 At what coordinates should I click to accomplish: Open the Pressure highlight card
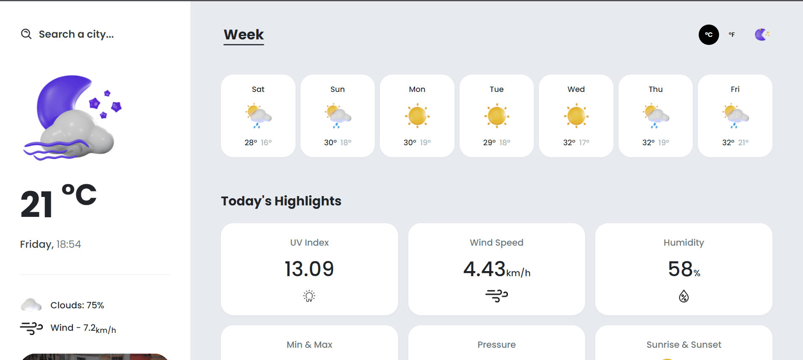[x=496, y=343]
